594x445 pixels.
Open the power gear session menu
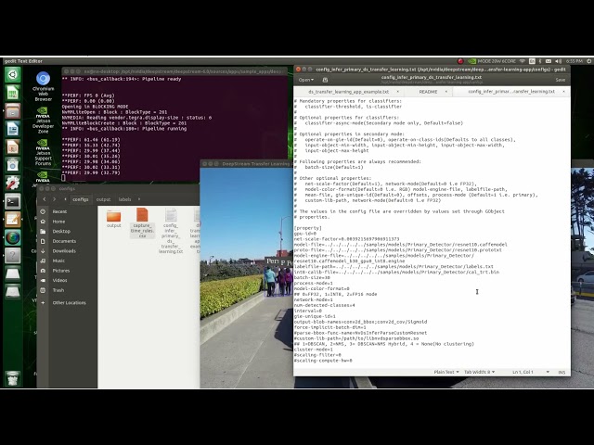pos(589,61)
